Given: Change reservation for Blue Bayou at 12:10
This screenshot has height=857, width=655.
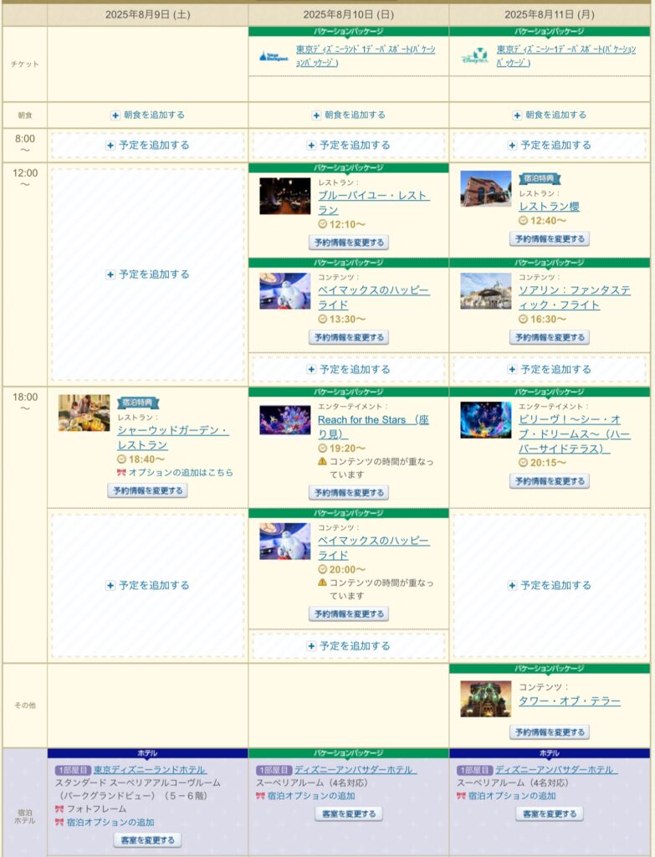Looking at the screenshot, I should [349, 243].
